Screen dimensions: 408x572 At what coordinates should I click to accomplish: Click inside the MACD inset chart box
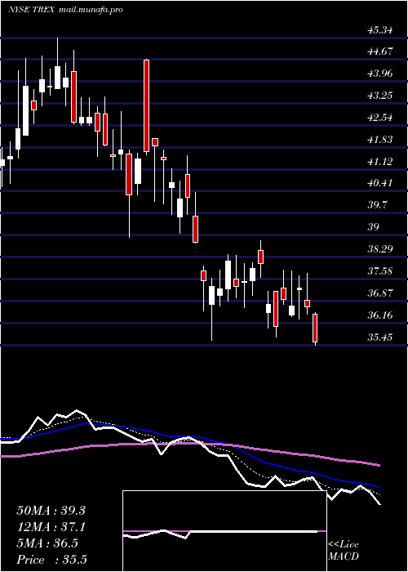click(224, 531)
